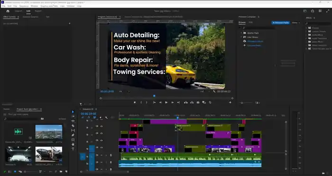Image resolution: width=332 pixels, height=176 pixels.
Task: Expand the User library folder
Action: point(241,37)
